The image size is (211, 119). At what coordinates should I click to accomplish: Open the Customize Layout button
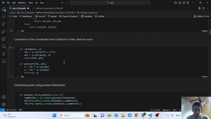coord(188,3)
